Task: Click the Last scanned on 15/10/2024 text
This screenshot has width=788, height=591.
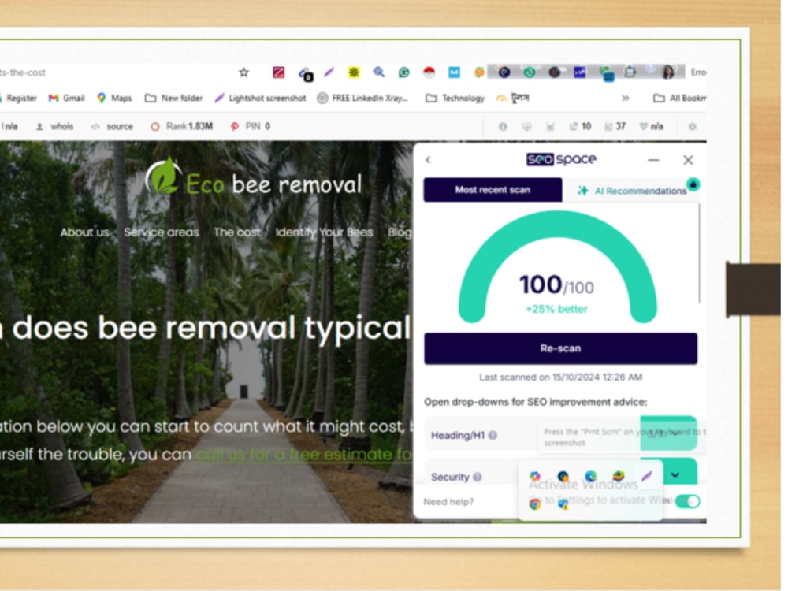Action: (x=561, y=377)
